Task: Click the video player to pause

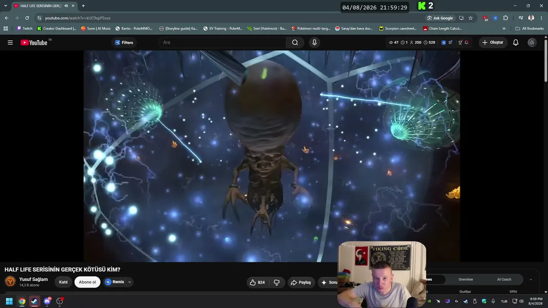Action: point(272,156)
